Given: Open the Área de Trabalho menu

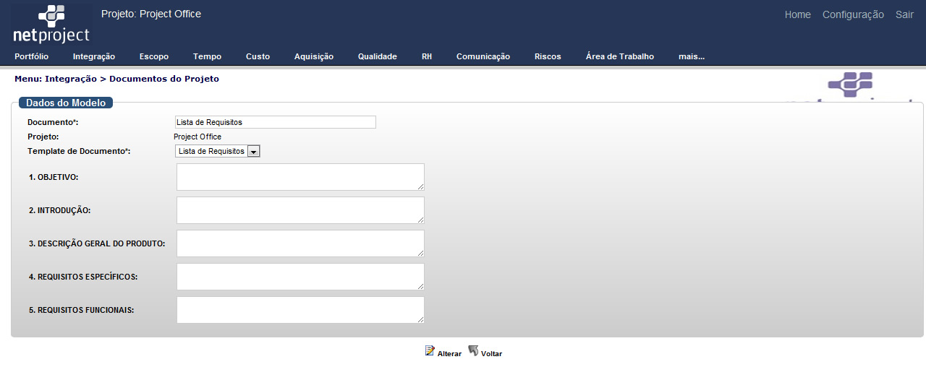Looking at the screenshot, I should coord(619,56).
